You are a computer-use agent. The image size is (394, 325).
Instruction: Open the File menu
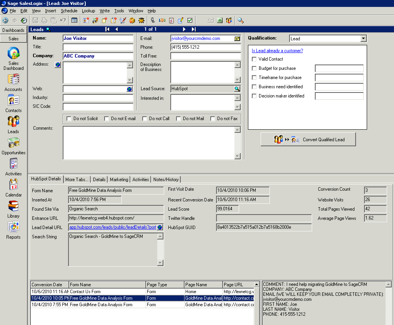pos(13,11)
